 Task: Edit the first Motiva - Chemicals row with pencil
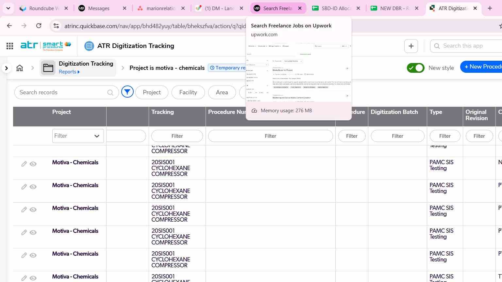24,164
